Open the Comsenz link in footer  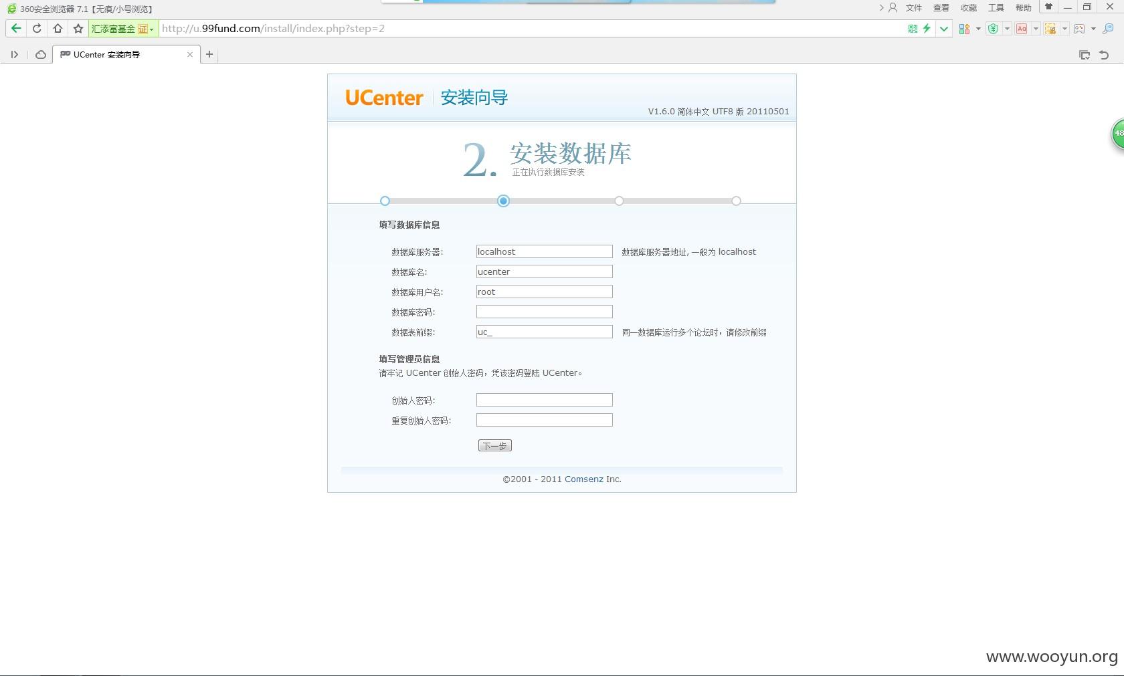coord(584,479)
